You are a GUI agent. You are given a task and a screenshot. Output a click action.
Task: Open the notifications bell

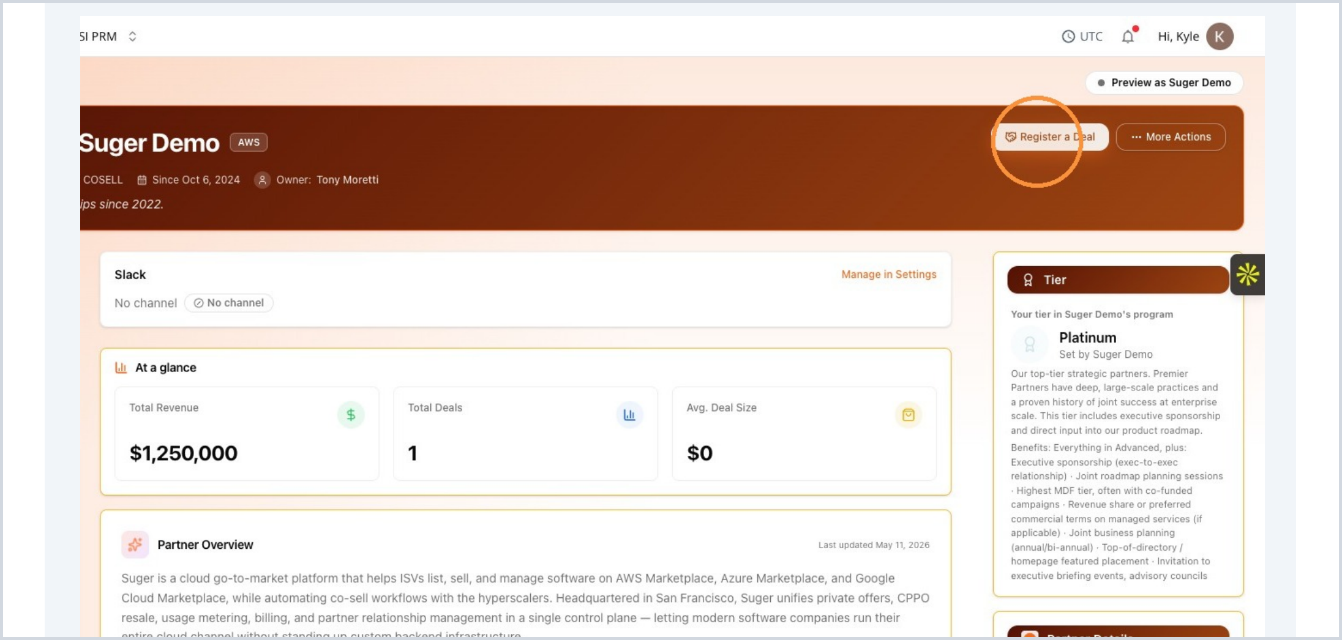(x=1128, y=37)
